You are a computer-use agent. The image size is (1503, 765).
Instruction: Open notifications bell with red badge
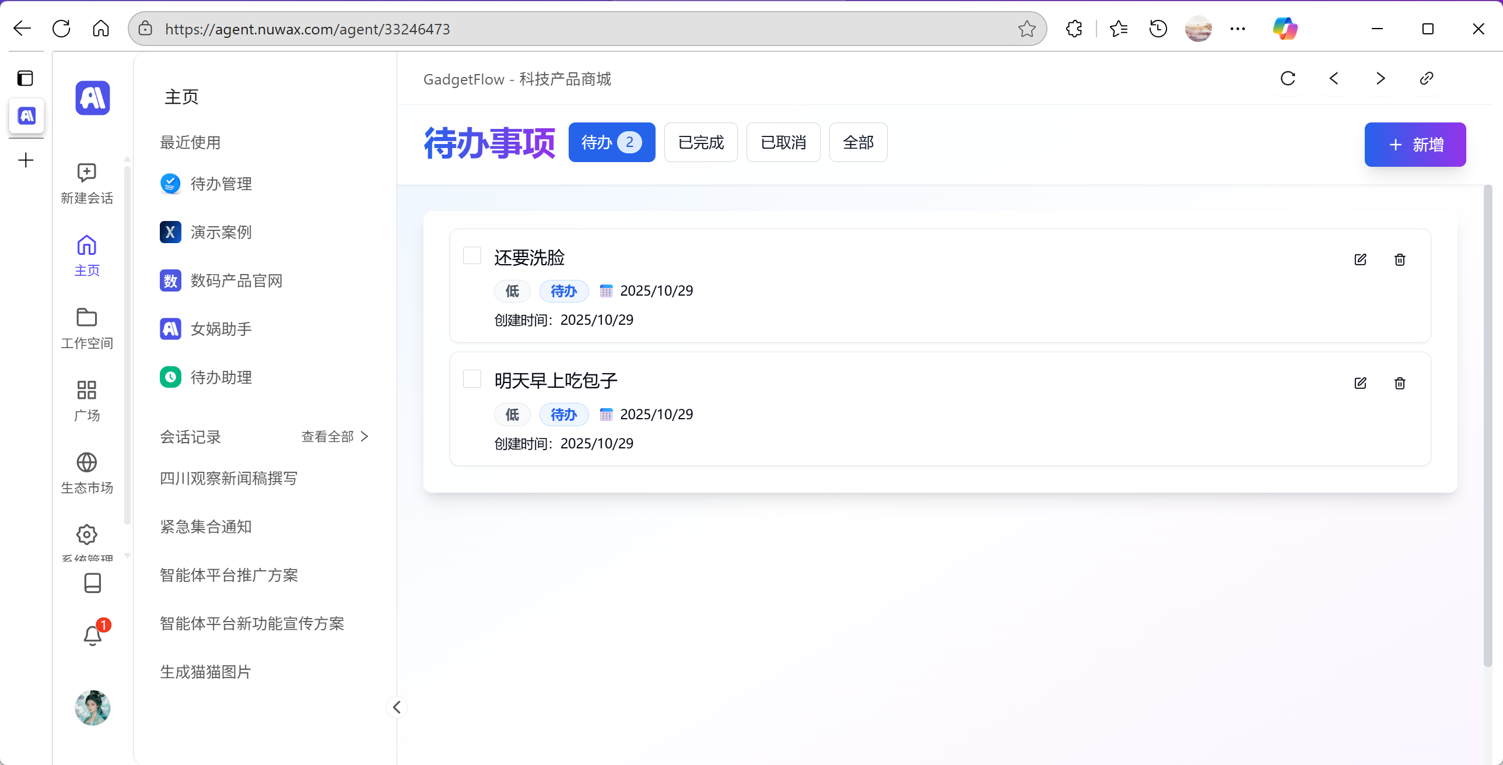92,635
